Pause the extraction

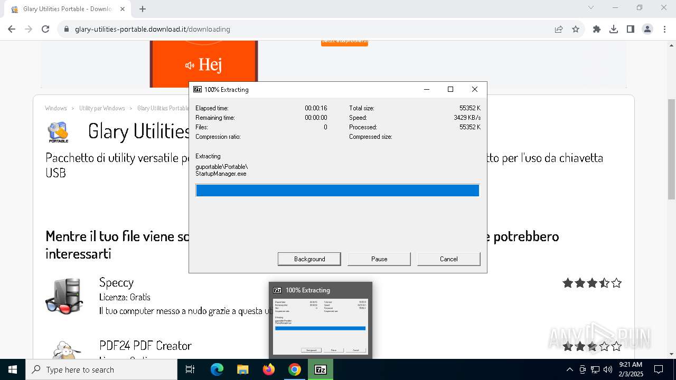coord(379,259)
